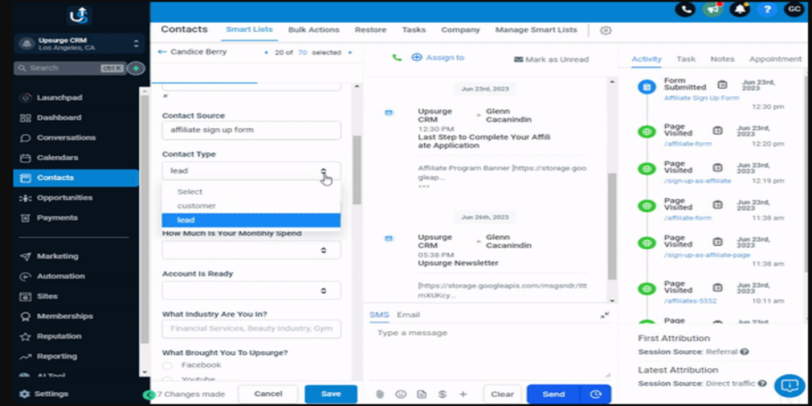Screen dimensions: 812x406
Task: Click Mark as Unread
Action: [552, 59]
